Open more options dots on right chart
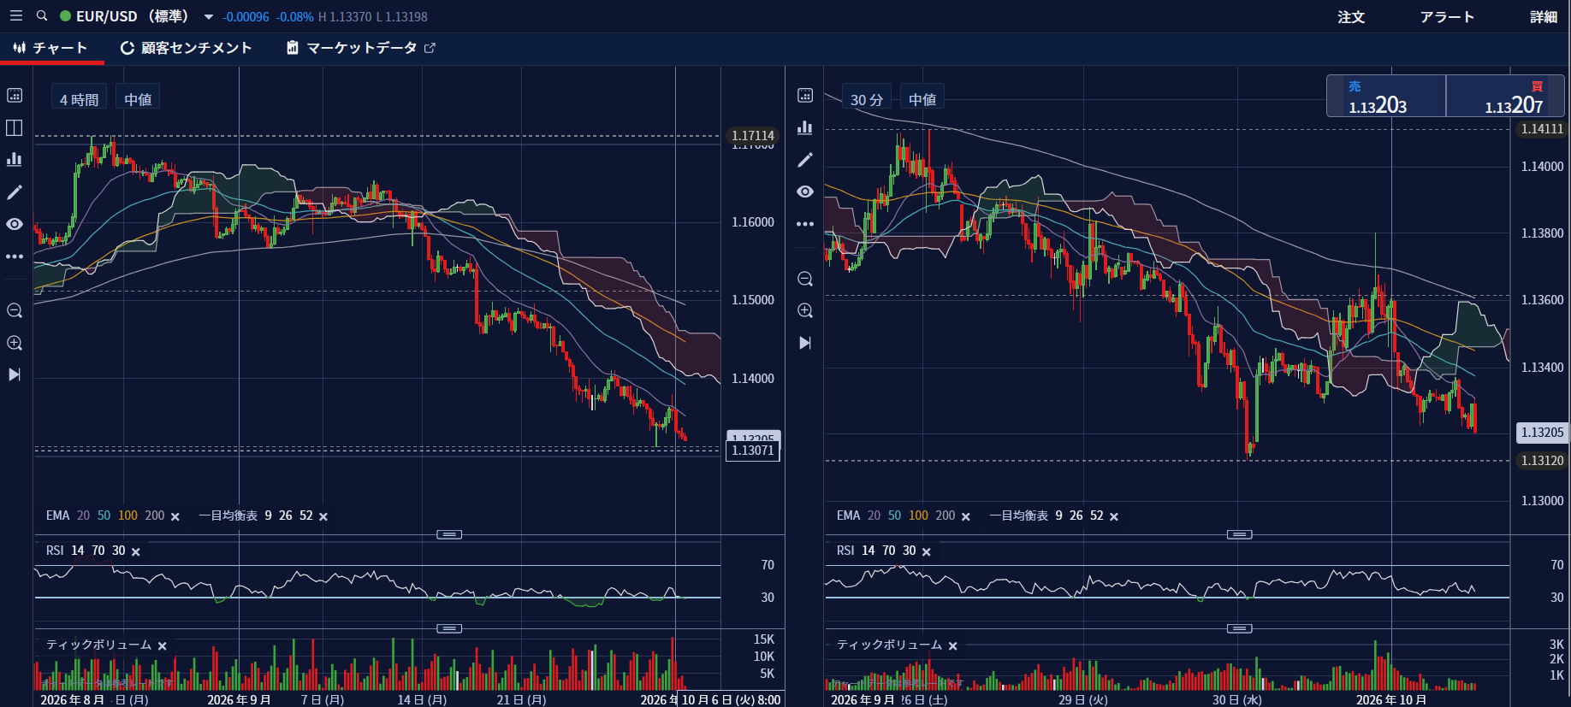Screen dimensions: 1571x707 click(x=805, y=224)
